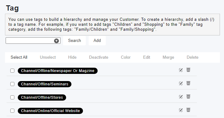The width and height of the screenshot is (224, 118).
Task: Delete the Newspaper Or Magzine tag trash icon
Action: pos(188,70)
